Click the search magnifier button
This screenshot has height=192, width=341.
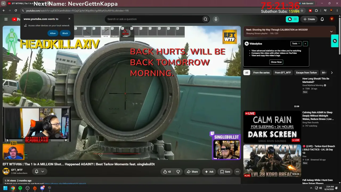(205, 19)
